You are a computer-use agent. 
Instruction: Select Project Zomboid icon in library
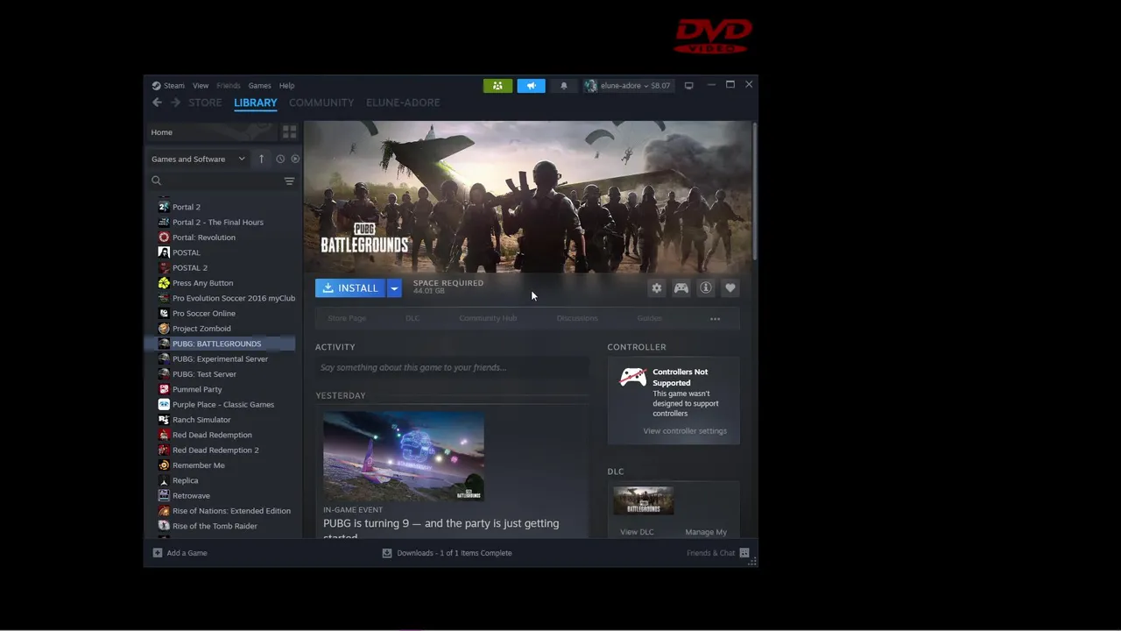[164, 329]
